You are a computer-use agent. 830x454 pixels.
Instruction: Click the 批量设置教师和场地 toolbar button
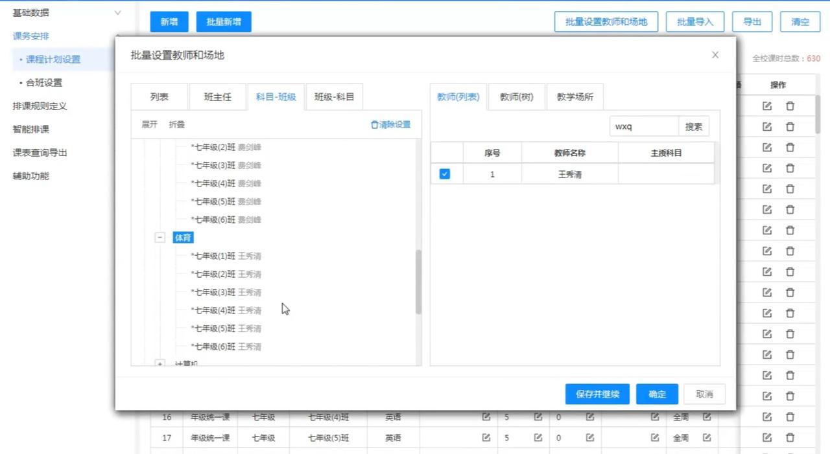(606, 21)
